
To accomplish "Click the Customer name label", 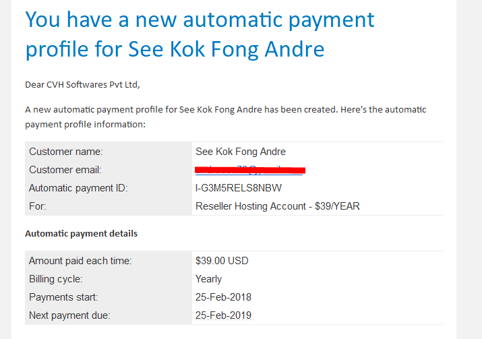I will click(66, 152).
